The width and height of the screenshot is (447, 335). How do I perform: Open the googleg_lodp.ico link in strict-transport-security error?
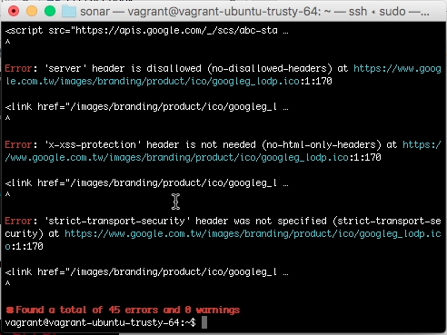(223, 240)
